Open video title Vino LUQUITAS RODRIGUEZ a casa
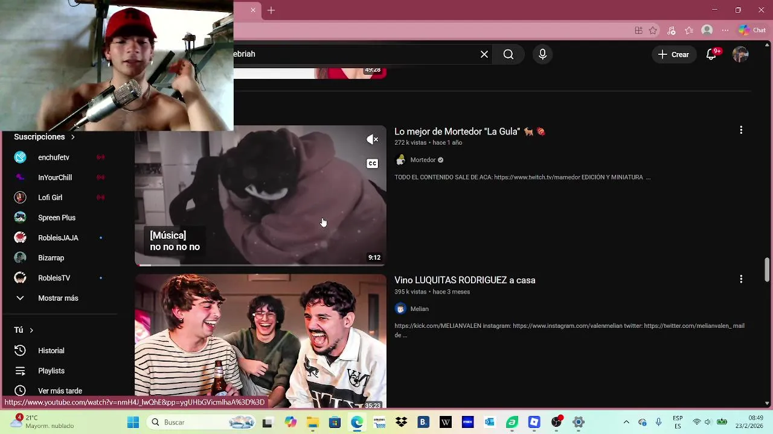 pos(464,280)
